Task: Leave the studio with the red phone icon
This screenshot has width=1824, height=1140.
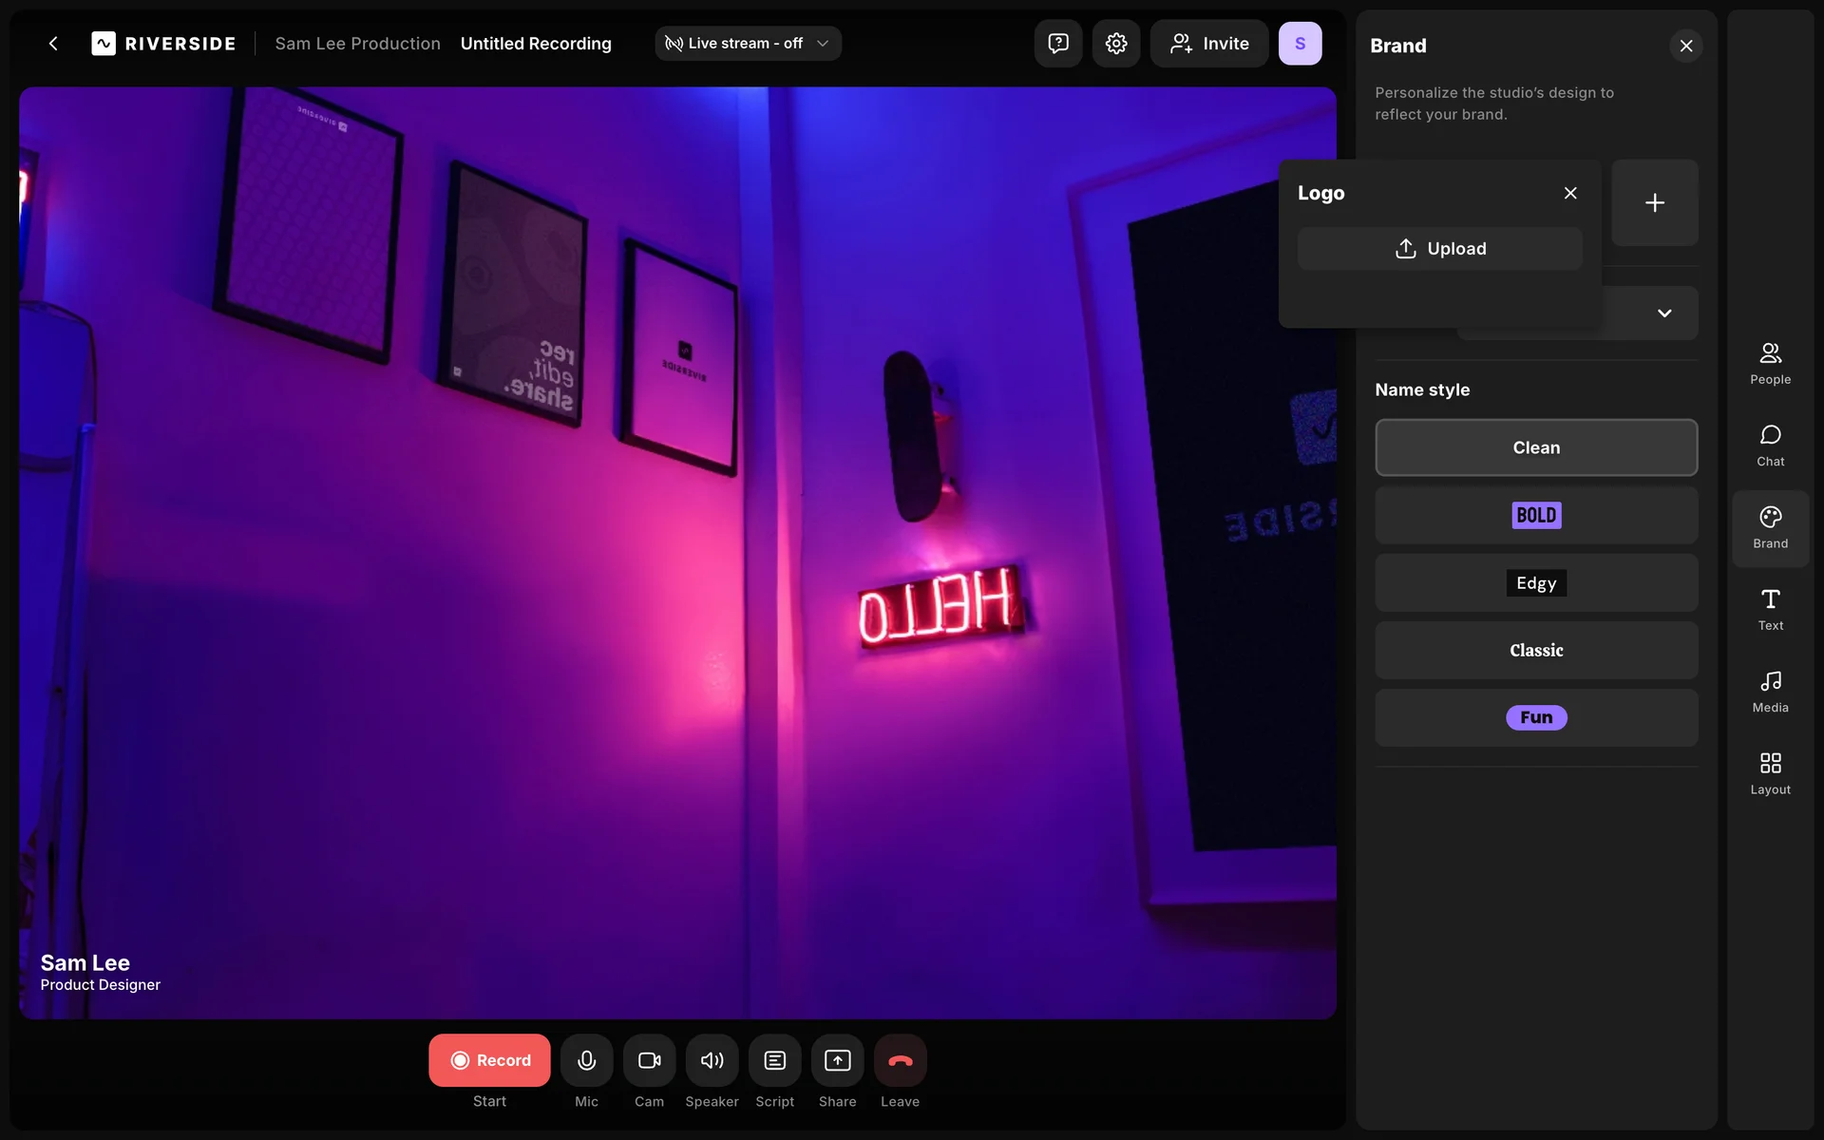Action: coord(900,1060)
